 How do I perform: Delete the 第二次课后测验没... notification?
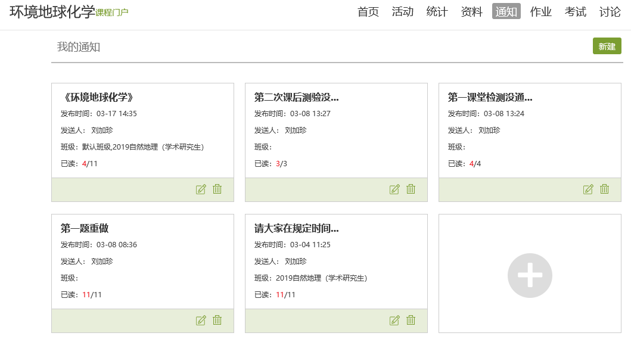tap(411, 189)
